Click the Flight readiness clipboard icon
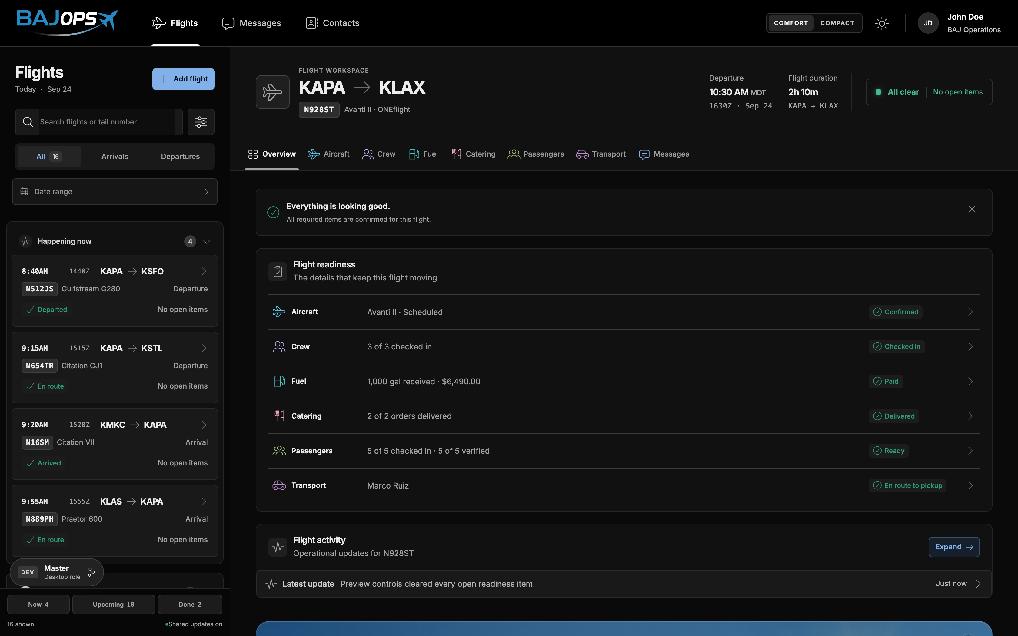This screenshot has width=1018, height=636. tap(278, 271)
